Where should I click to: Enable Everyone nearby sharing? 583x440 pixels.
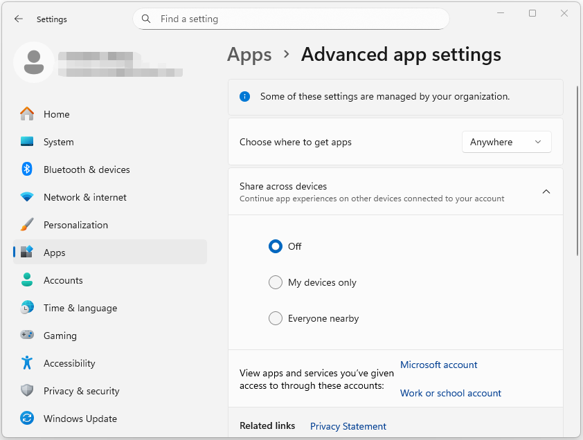click(276, 318)
